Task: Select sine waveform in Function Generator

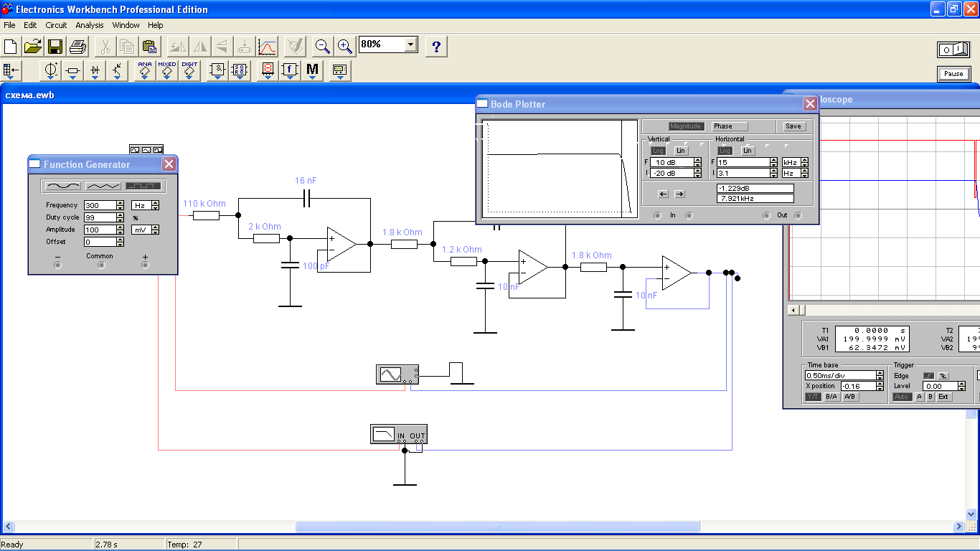Action: (x=63, y=186)
